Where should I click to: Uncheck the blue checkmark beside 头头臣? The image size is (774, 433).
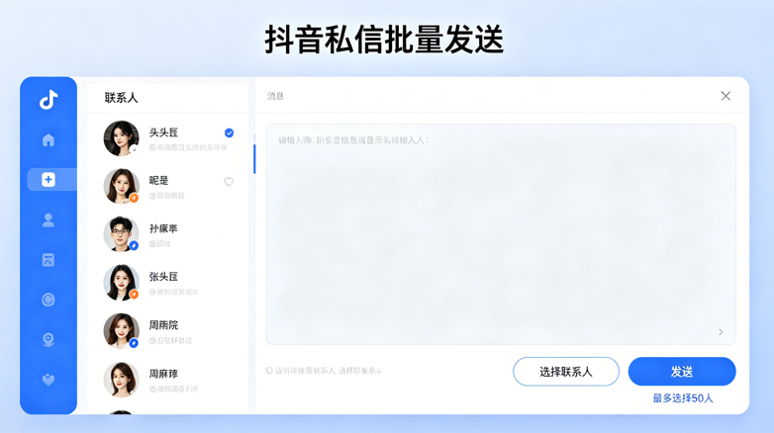pyautogui.click(x=229, y=132)
